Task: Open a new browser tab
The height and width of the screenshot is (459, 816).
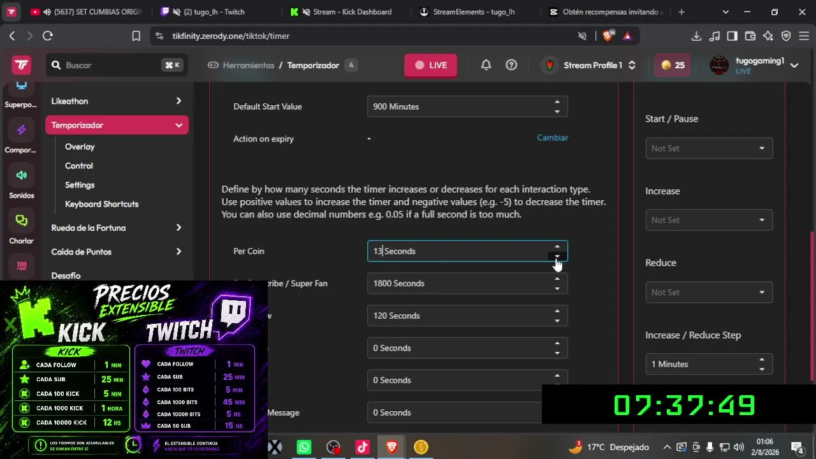Action: coord(681,11)
